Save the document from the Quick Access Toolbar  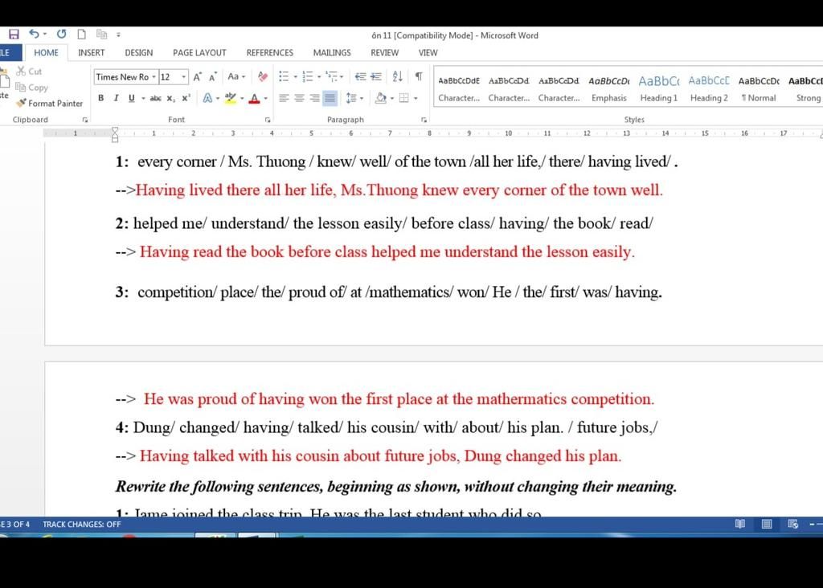pos(14,35)
